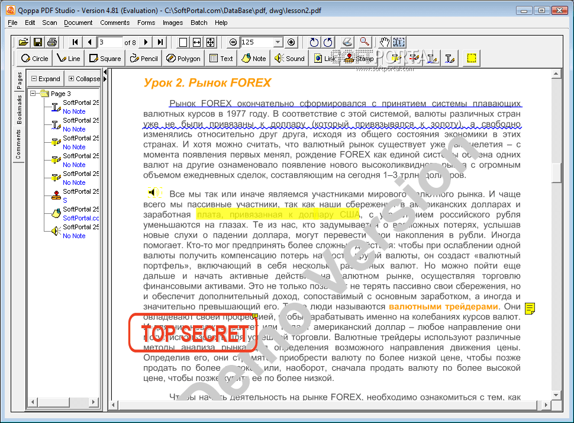Fit page to window width
This screenshot has height=423, width=574.
pyautogui.click(x=197, y=42)
